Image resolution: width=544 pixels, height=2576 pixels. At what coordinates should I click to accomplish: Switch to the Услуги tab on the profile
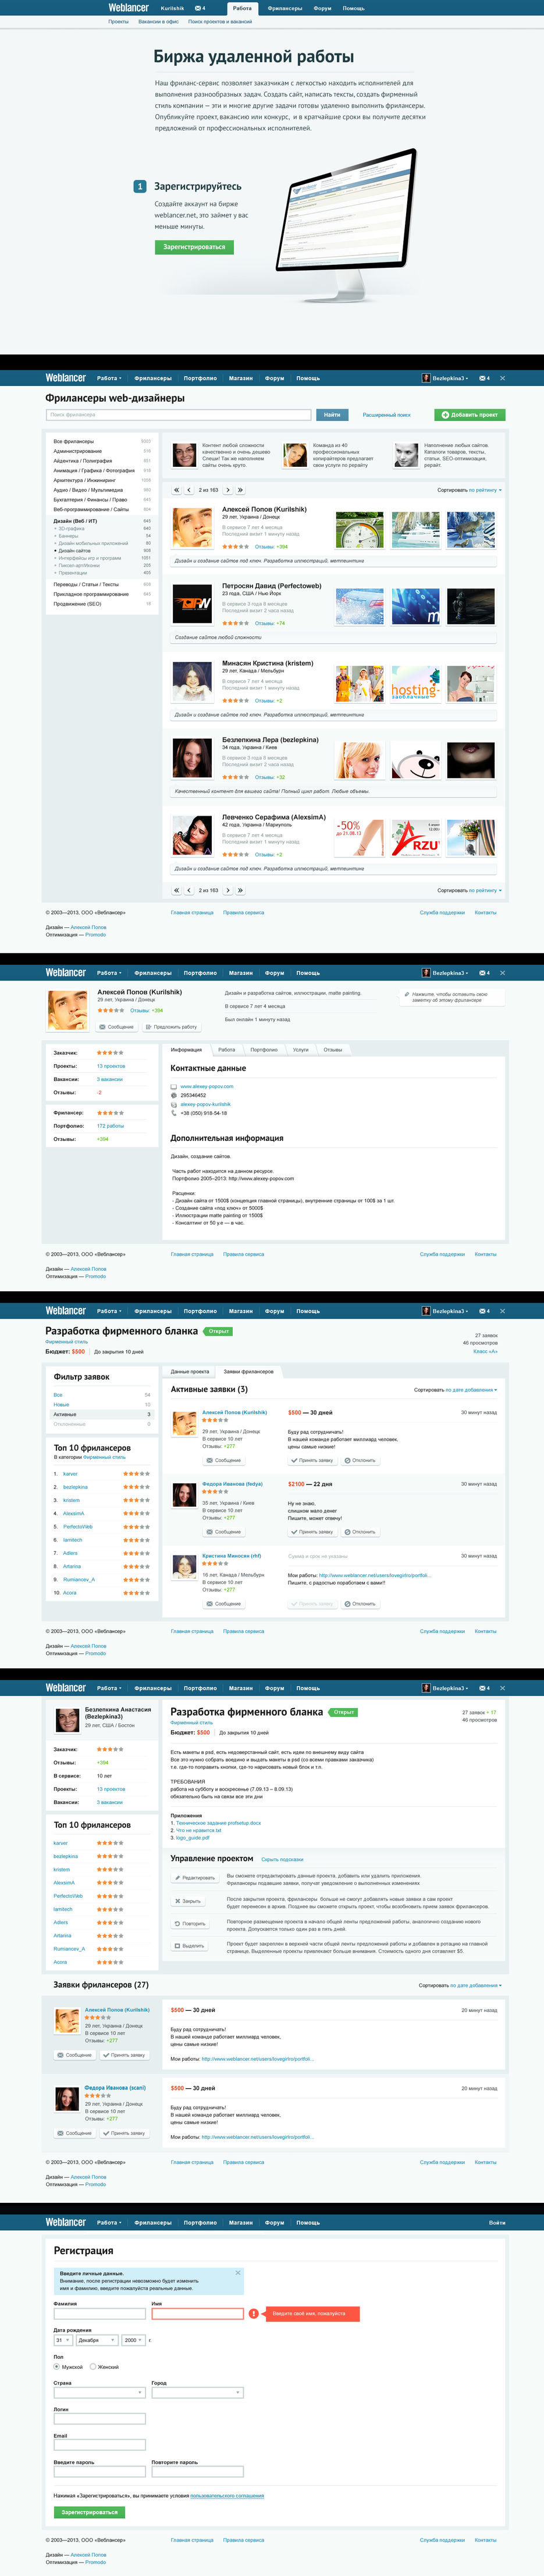coord(301,1050)
